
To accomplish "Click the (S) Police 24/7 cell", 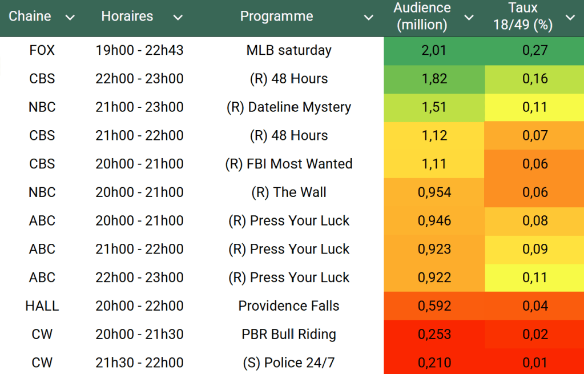I will click(x=289, y=363).
